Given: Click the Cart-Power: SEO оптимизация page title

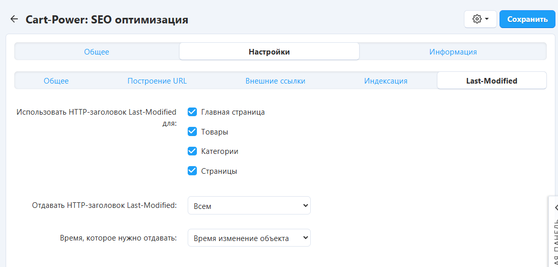Looking at the screenshot, I should [x=107, y=20].
